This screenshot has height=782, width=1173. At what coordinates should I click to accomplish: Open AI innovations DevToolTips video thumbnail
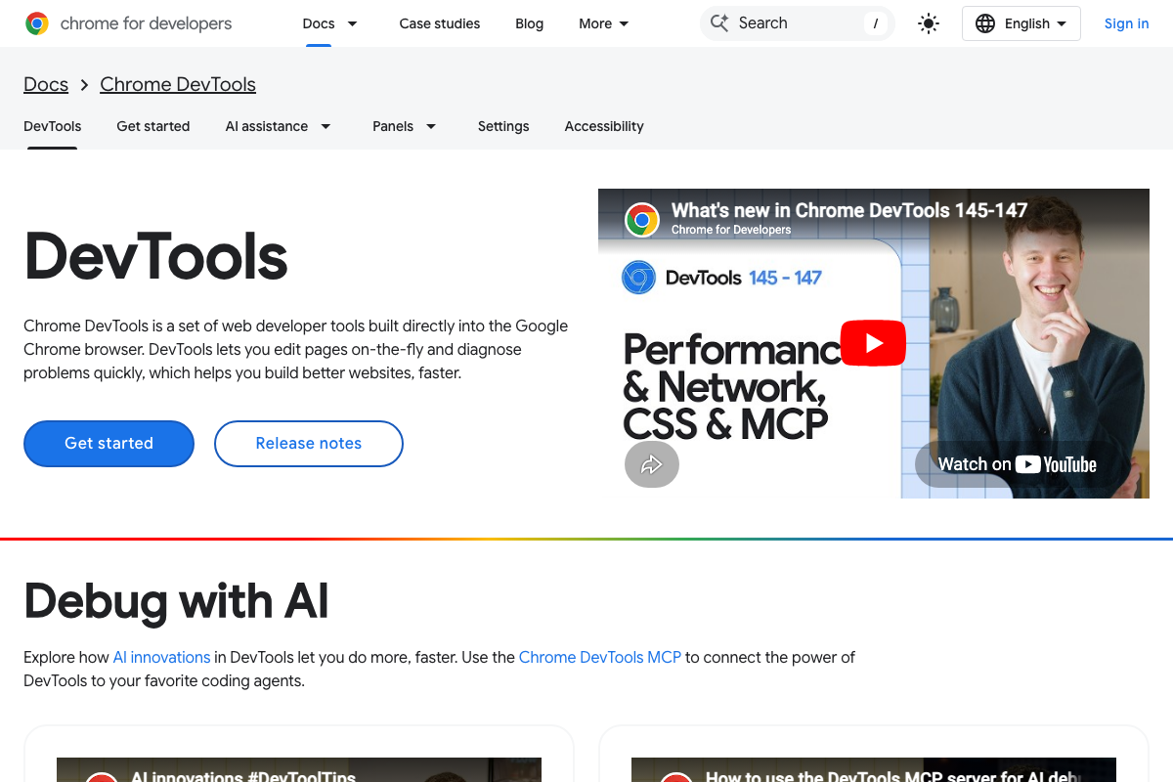point(299,769)
